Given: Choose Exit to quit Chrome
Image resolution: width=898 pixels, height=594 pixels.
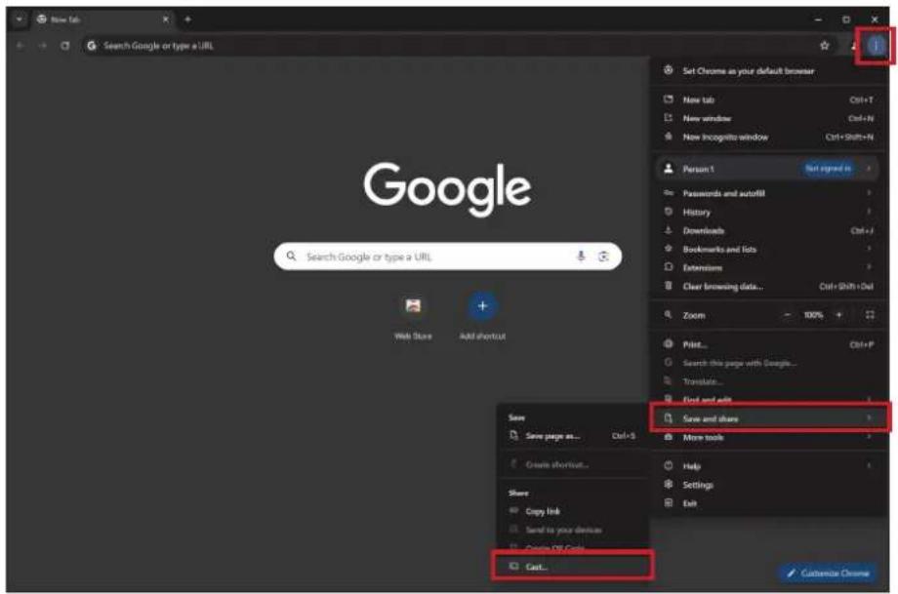Looking at the screenshot, I should coord(769,503).
